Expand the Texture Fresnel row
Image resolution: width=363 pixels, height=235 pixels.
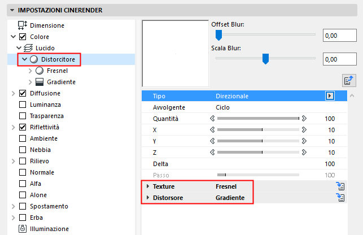pyautogui.click(x=148, y=186)
